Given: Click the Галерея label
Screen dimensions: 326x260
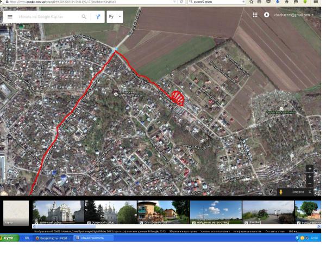Looking at the screenshot, I should (x=298, y=192).
